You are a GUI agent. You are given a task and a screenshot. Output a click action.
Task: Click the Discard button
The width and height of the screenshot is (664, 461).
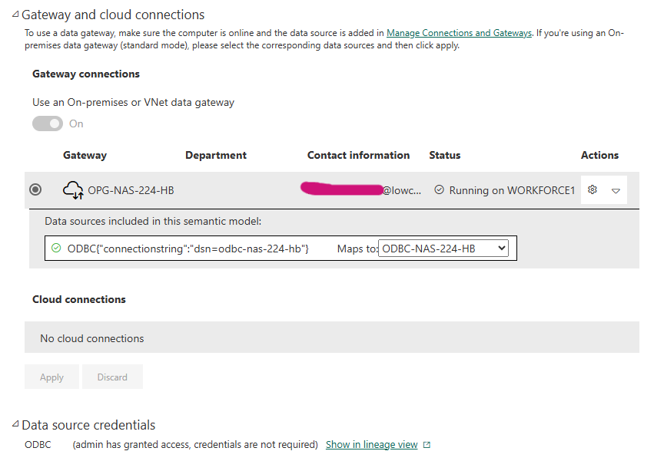[112, 377]
